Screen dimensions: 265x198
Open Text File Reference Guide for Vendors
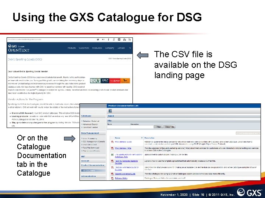pos(127,168)
